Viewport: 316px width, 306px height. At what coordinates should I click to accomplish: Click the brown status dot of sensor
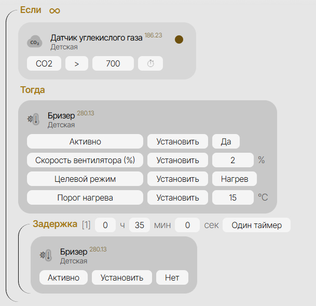[179, 39]
